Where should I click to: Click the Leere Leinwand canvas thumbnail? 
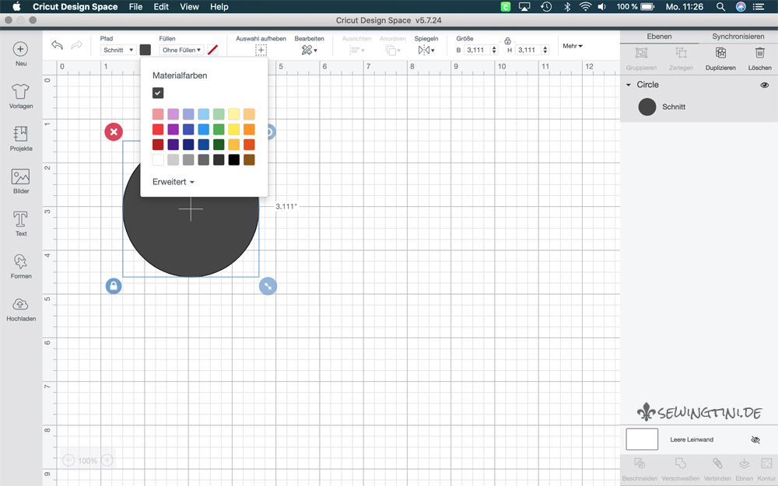[642, 439]
